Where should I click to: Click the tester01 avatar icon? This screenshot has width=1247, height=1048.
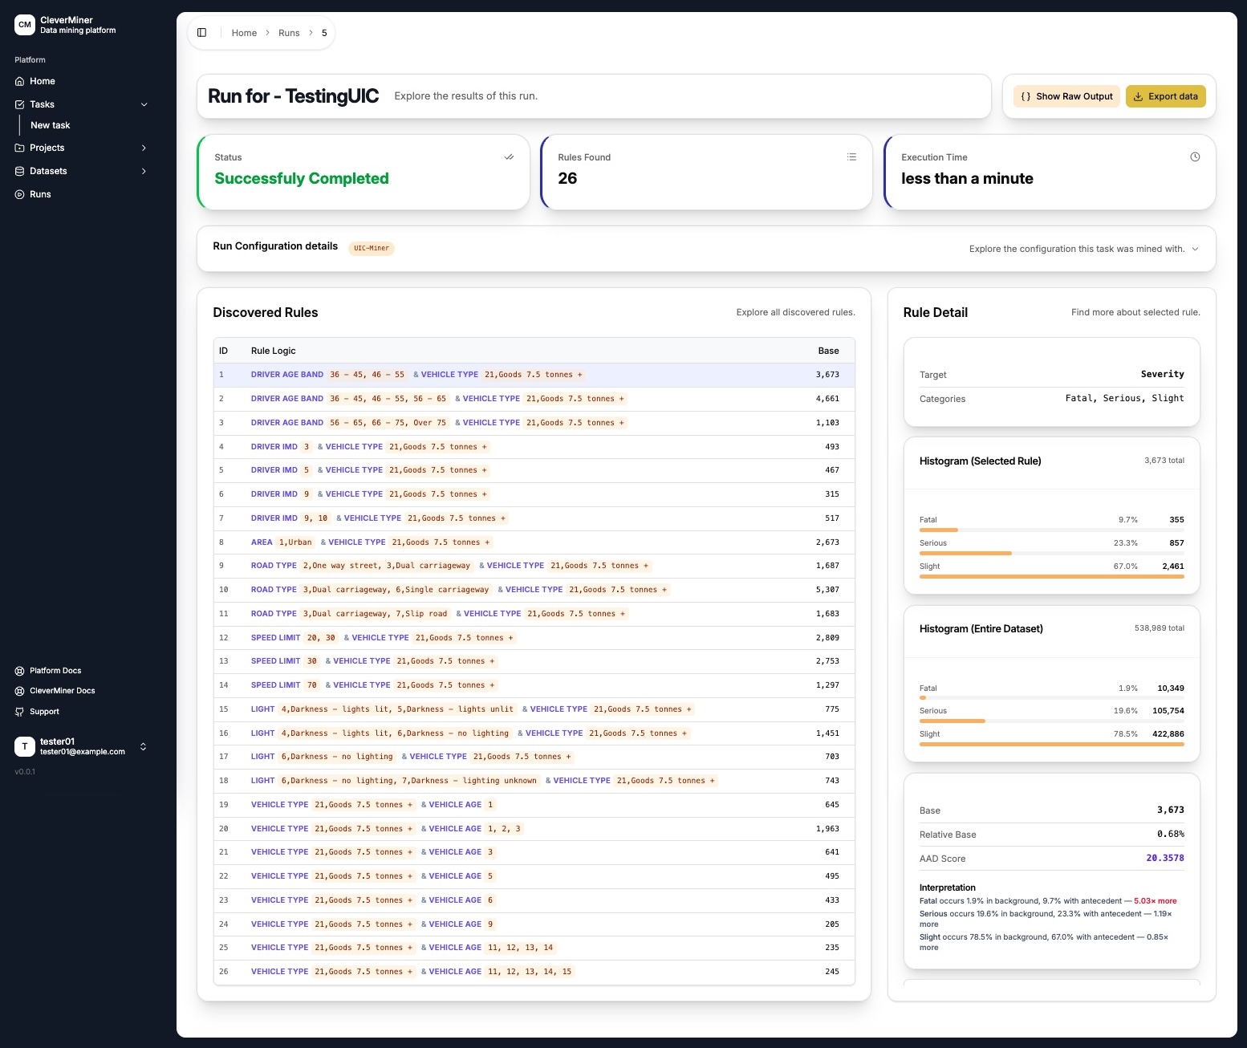click(25, 746)
